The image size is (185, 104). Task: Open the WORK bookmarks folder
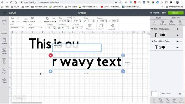(x=15, y=7)
